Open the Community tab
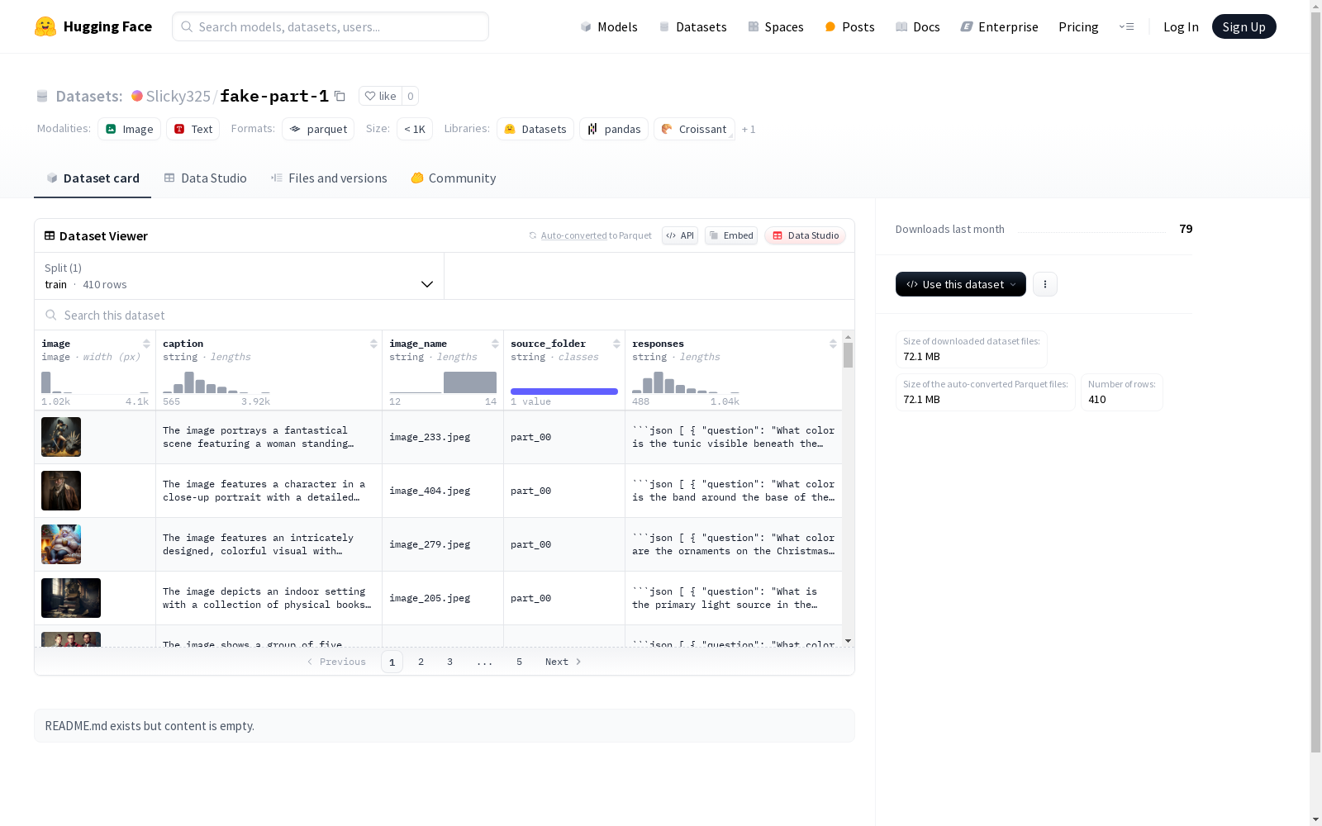1322x826 pixels. 454,178
